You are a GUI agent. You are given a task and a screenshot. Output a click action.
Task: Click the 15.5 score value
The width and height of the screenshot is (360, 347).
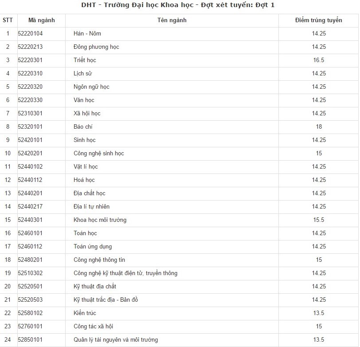[x=318, y=220]
